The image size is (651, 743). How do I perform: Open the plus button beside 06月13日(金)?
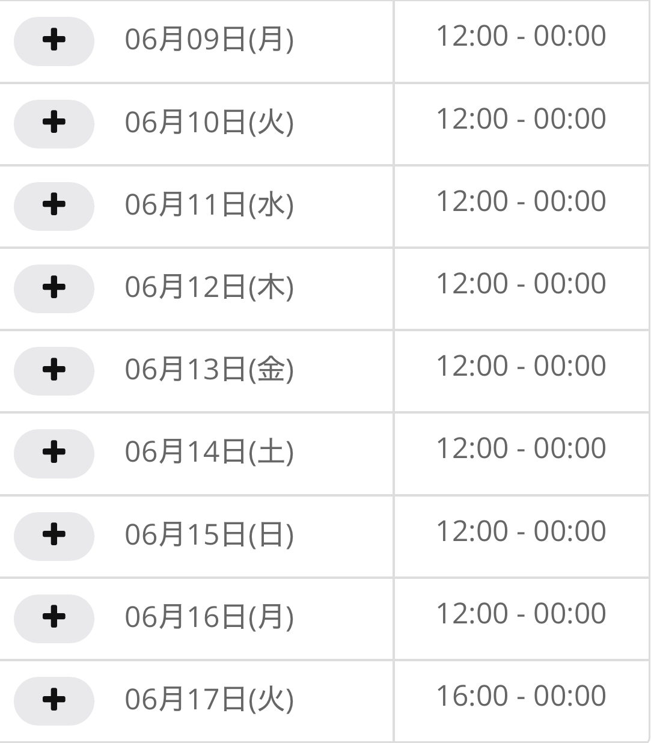[54, 370]
